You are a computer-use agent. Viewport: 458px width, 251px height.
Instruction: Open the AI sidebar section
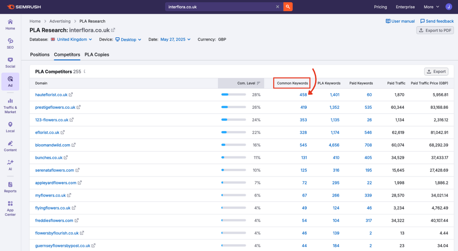pyautogui.click(x=10, y=165)
